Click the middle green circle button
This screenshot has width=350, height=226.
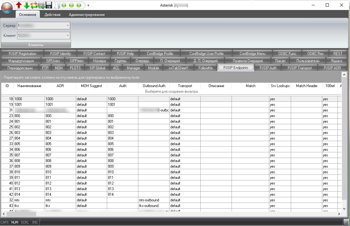click(x=71, y=5)
